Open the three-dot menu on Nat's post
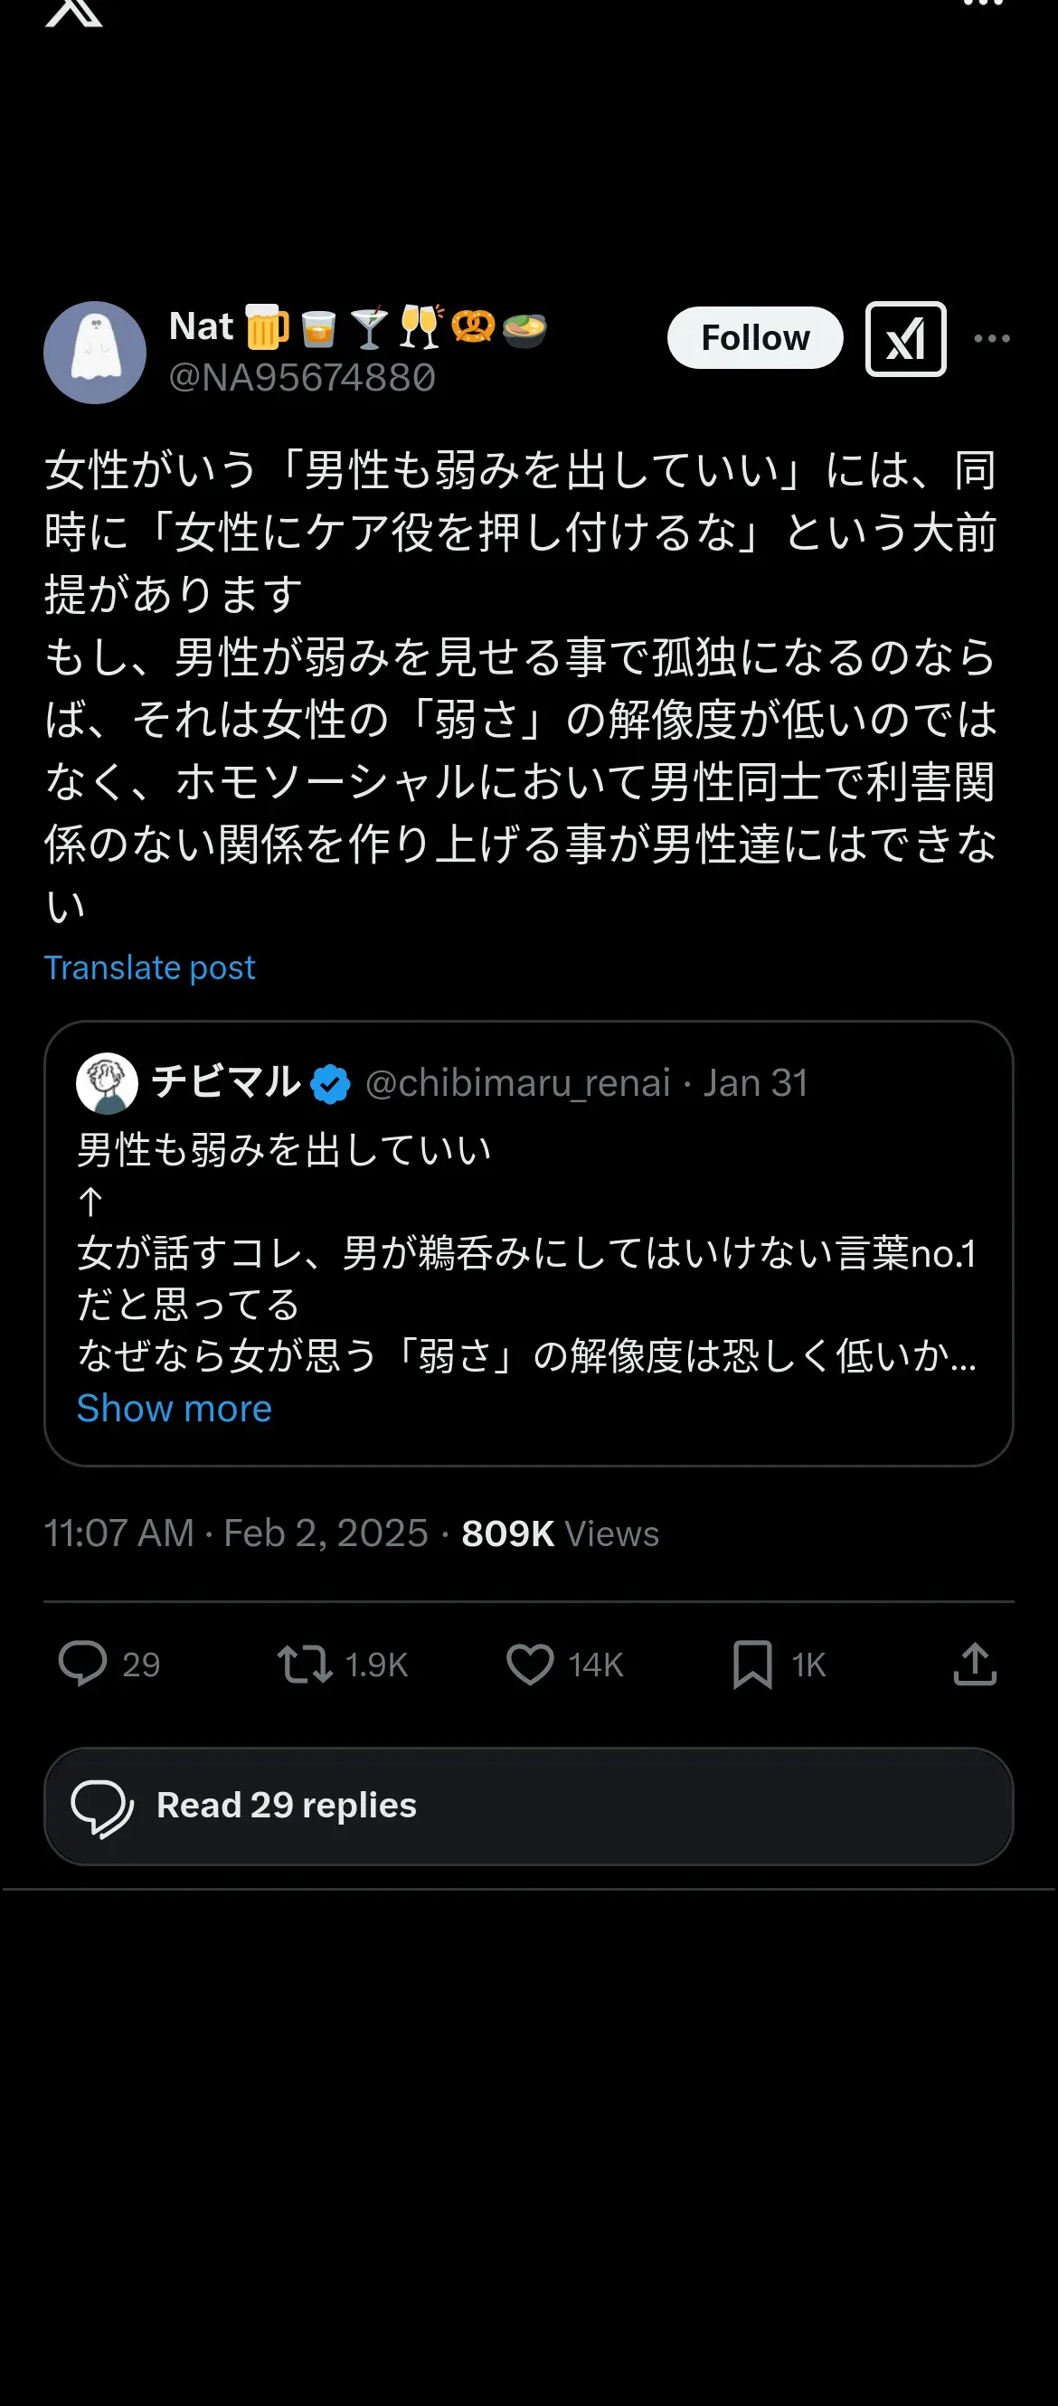This screenshot has width=1058, height=2406. coord(991,338)
